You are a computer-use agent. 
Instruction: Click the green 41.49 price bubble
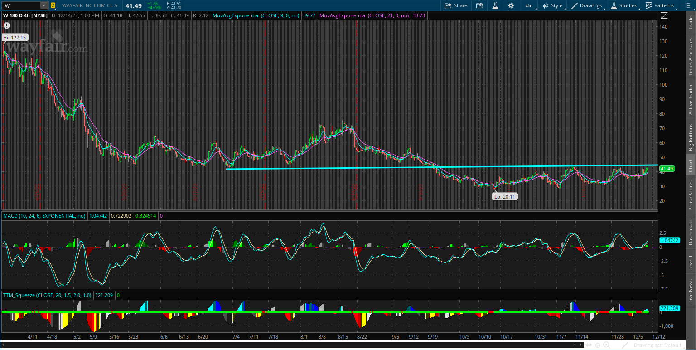tap(667, 168)
